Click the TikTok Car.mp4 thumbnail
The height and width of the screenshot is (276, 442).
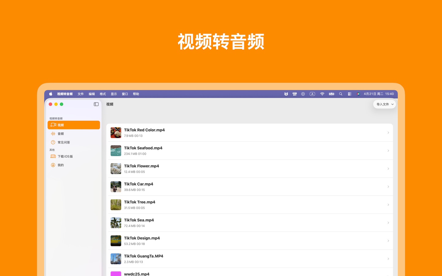coord(116,187)
